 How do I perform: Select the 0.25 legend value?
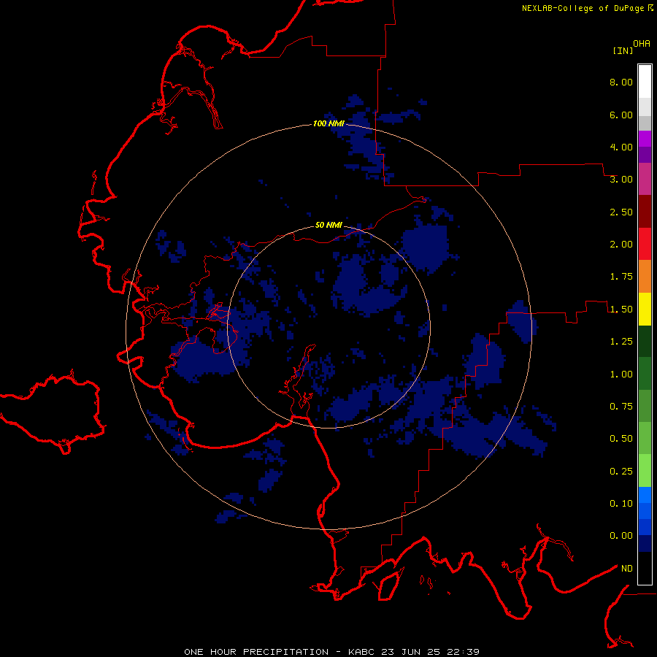[x=621, y=472]
